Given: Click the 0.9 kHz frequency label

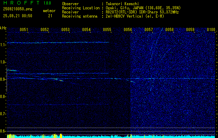Looking at the screenshot, I should point(2,79).
